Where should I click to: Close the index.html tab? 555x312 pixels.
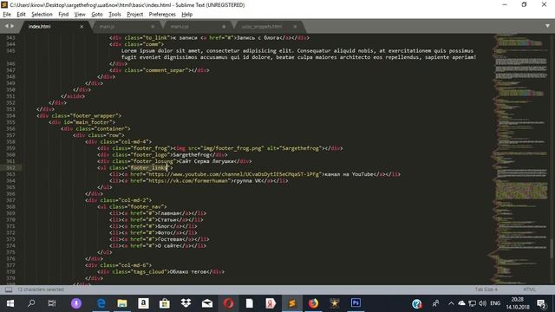tap(82, 27)
